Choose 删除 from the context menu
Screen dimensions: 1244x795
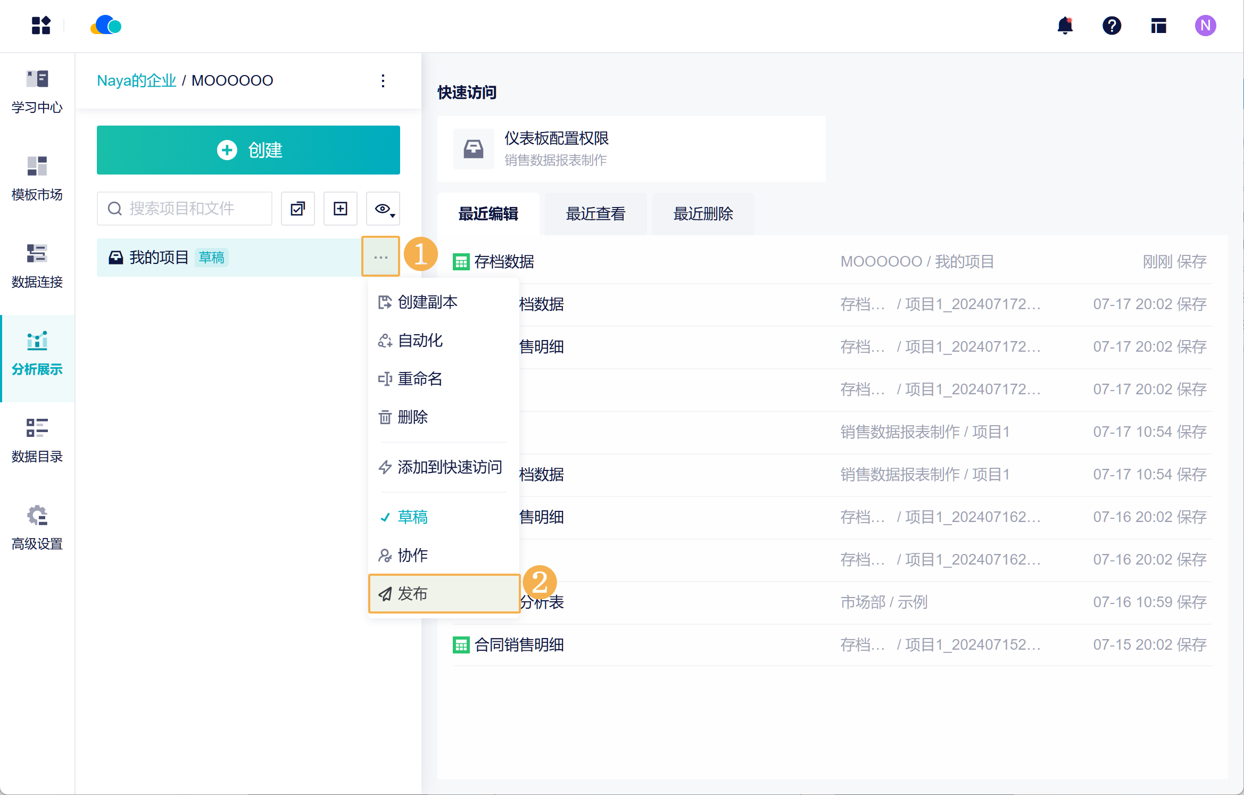click(444, 417)
